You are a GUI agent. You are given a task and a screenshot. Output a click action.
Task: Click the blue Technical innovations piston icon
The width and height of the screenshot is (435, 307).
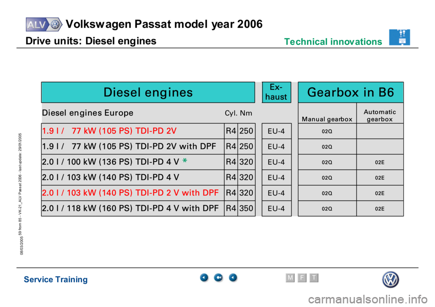(399, 37)
